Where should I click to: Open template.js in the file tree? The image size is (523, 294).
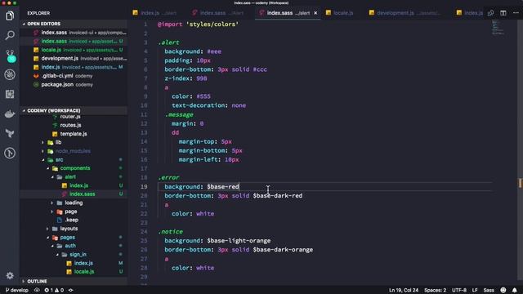point(74,134)
